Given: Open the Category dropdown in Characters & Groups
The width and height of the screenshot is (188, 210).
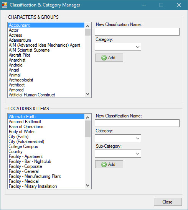Looking at the screenshot, I should tap(118, 47).
